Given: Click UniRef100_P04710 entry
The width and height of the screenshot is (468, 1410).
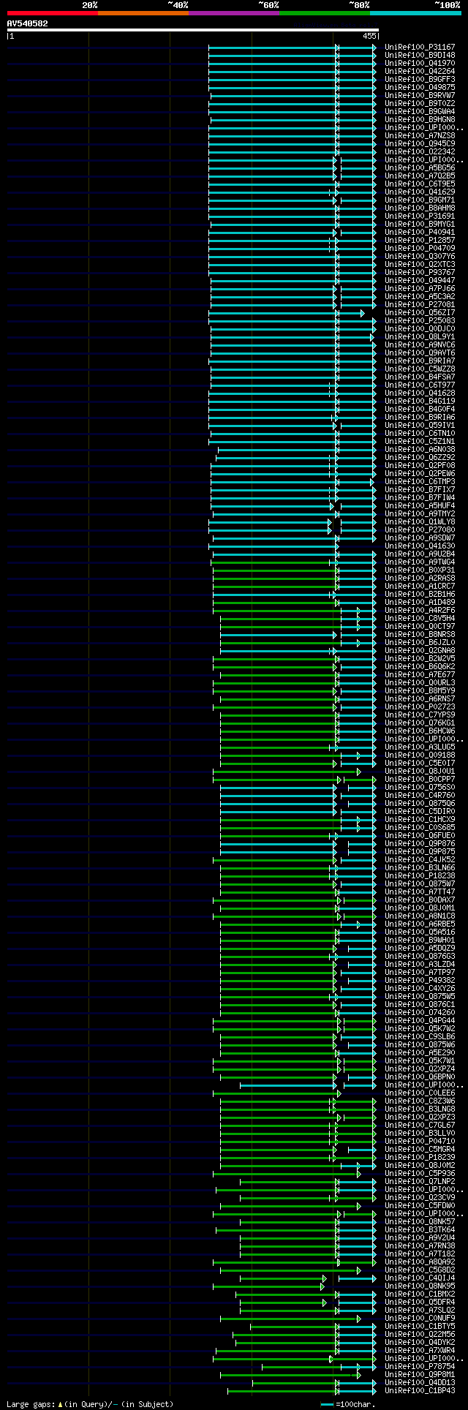Looking at the screenshot, I should click(x=420, y=1141).
